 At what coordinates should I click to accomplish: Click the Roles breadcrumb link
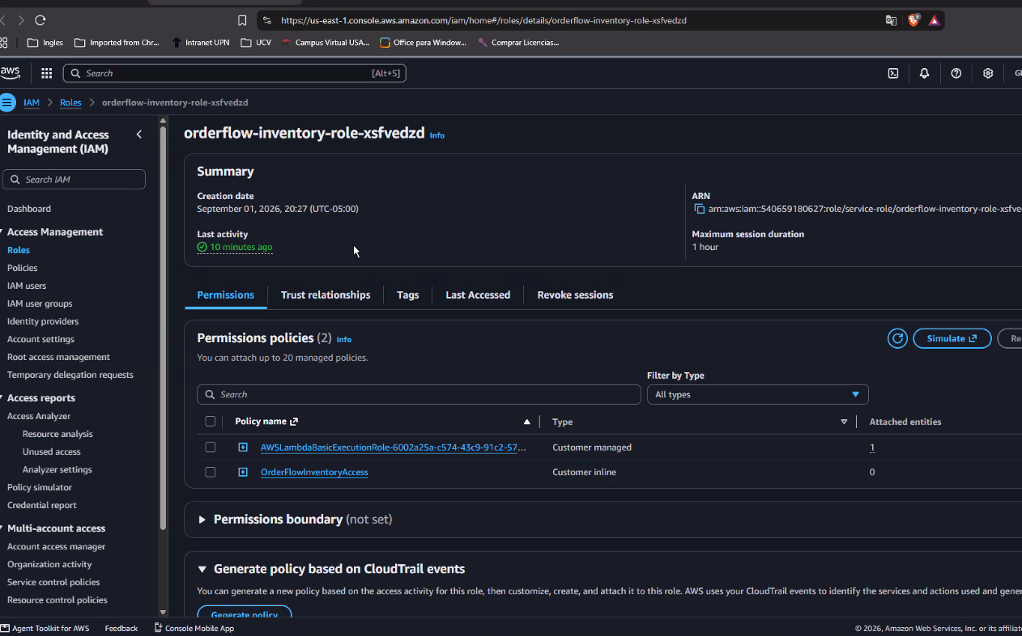(70, 103)
